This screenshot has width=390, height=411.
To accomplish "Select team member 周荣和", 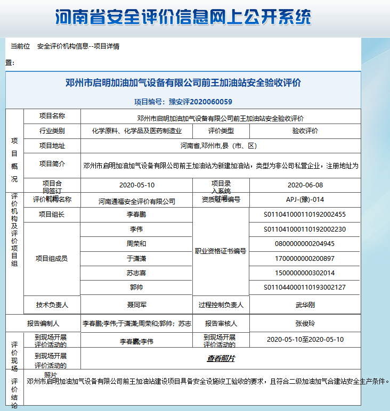I will [x=136, y=244].
